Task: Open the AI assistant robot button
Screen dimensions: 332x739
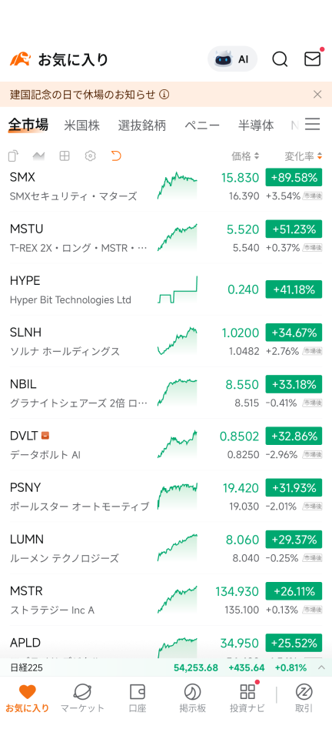Action: click(x=232, y=59)
